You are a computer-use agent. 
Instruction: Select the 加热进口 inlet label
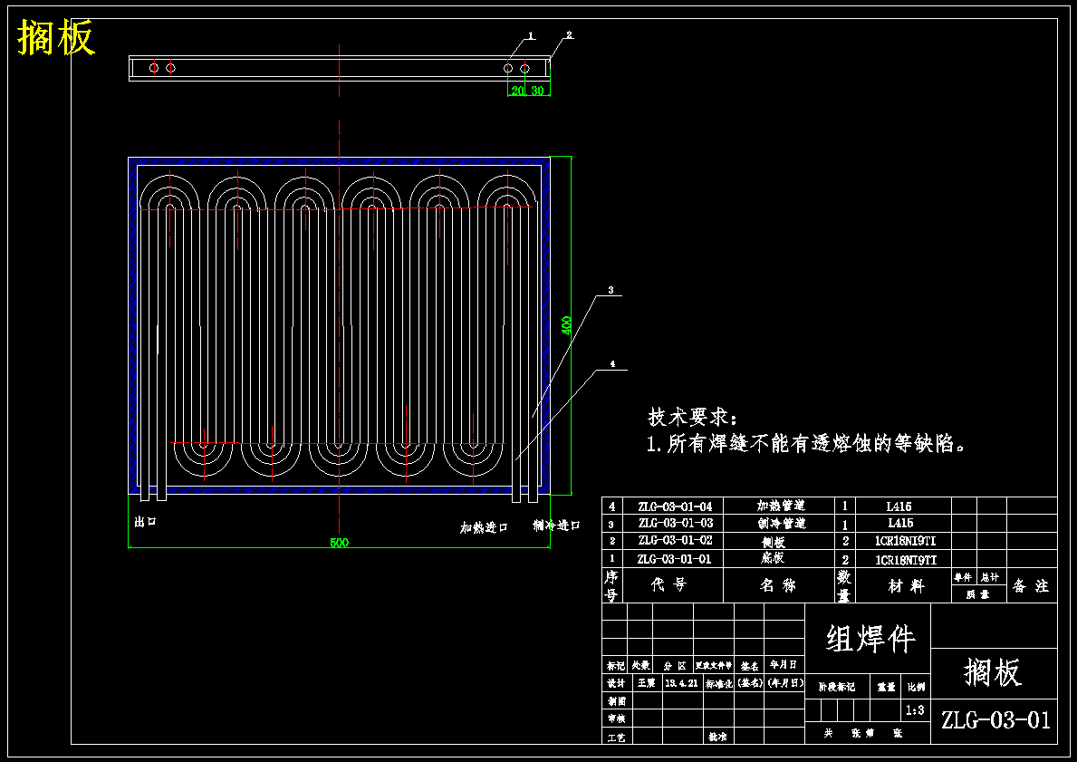[484, 527]
